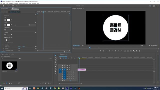
Task: Select the Rectangle tool
Action: click(55, 69)
